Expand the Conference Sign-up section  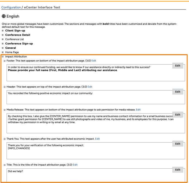pyautogui.click(x=3, y=44)
